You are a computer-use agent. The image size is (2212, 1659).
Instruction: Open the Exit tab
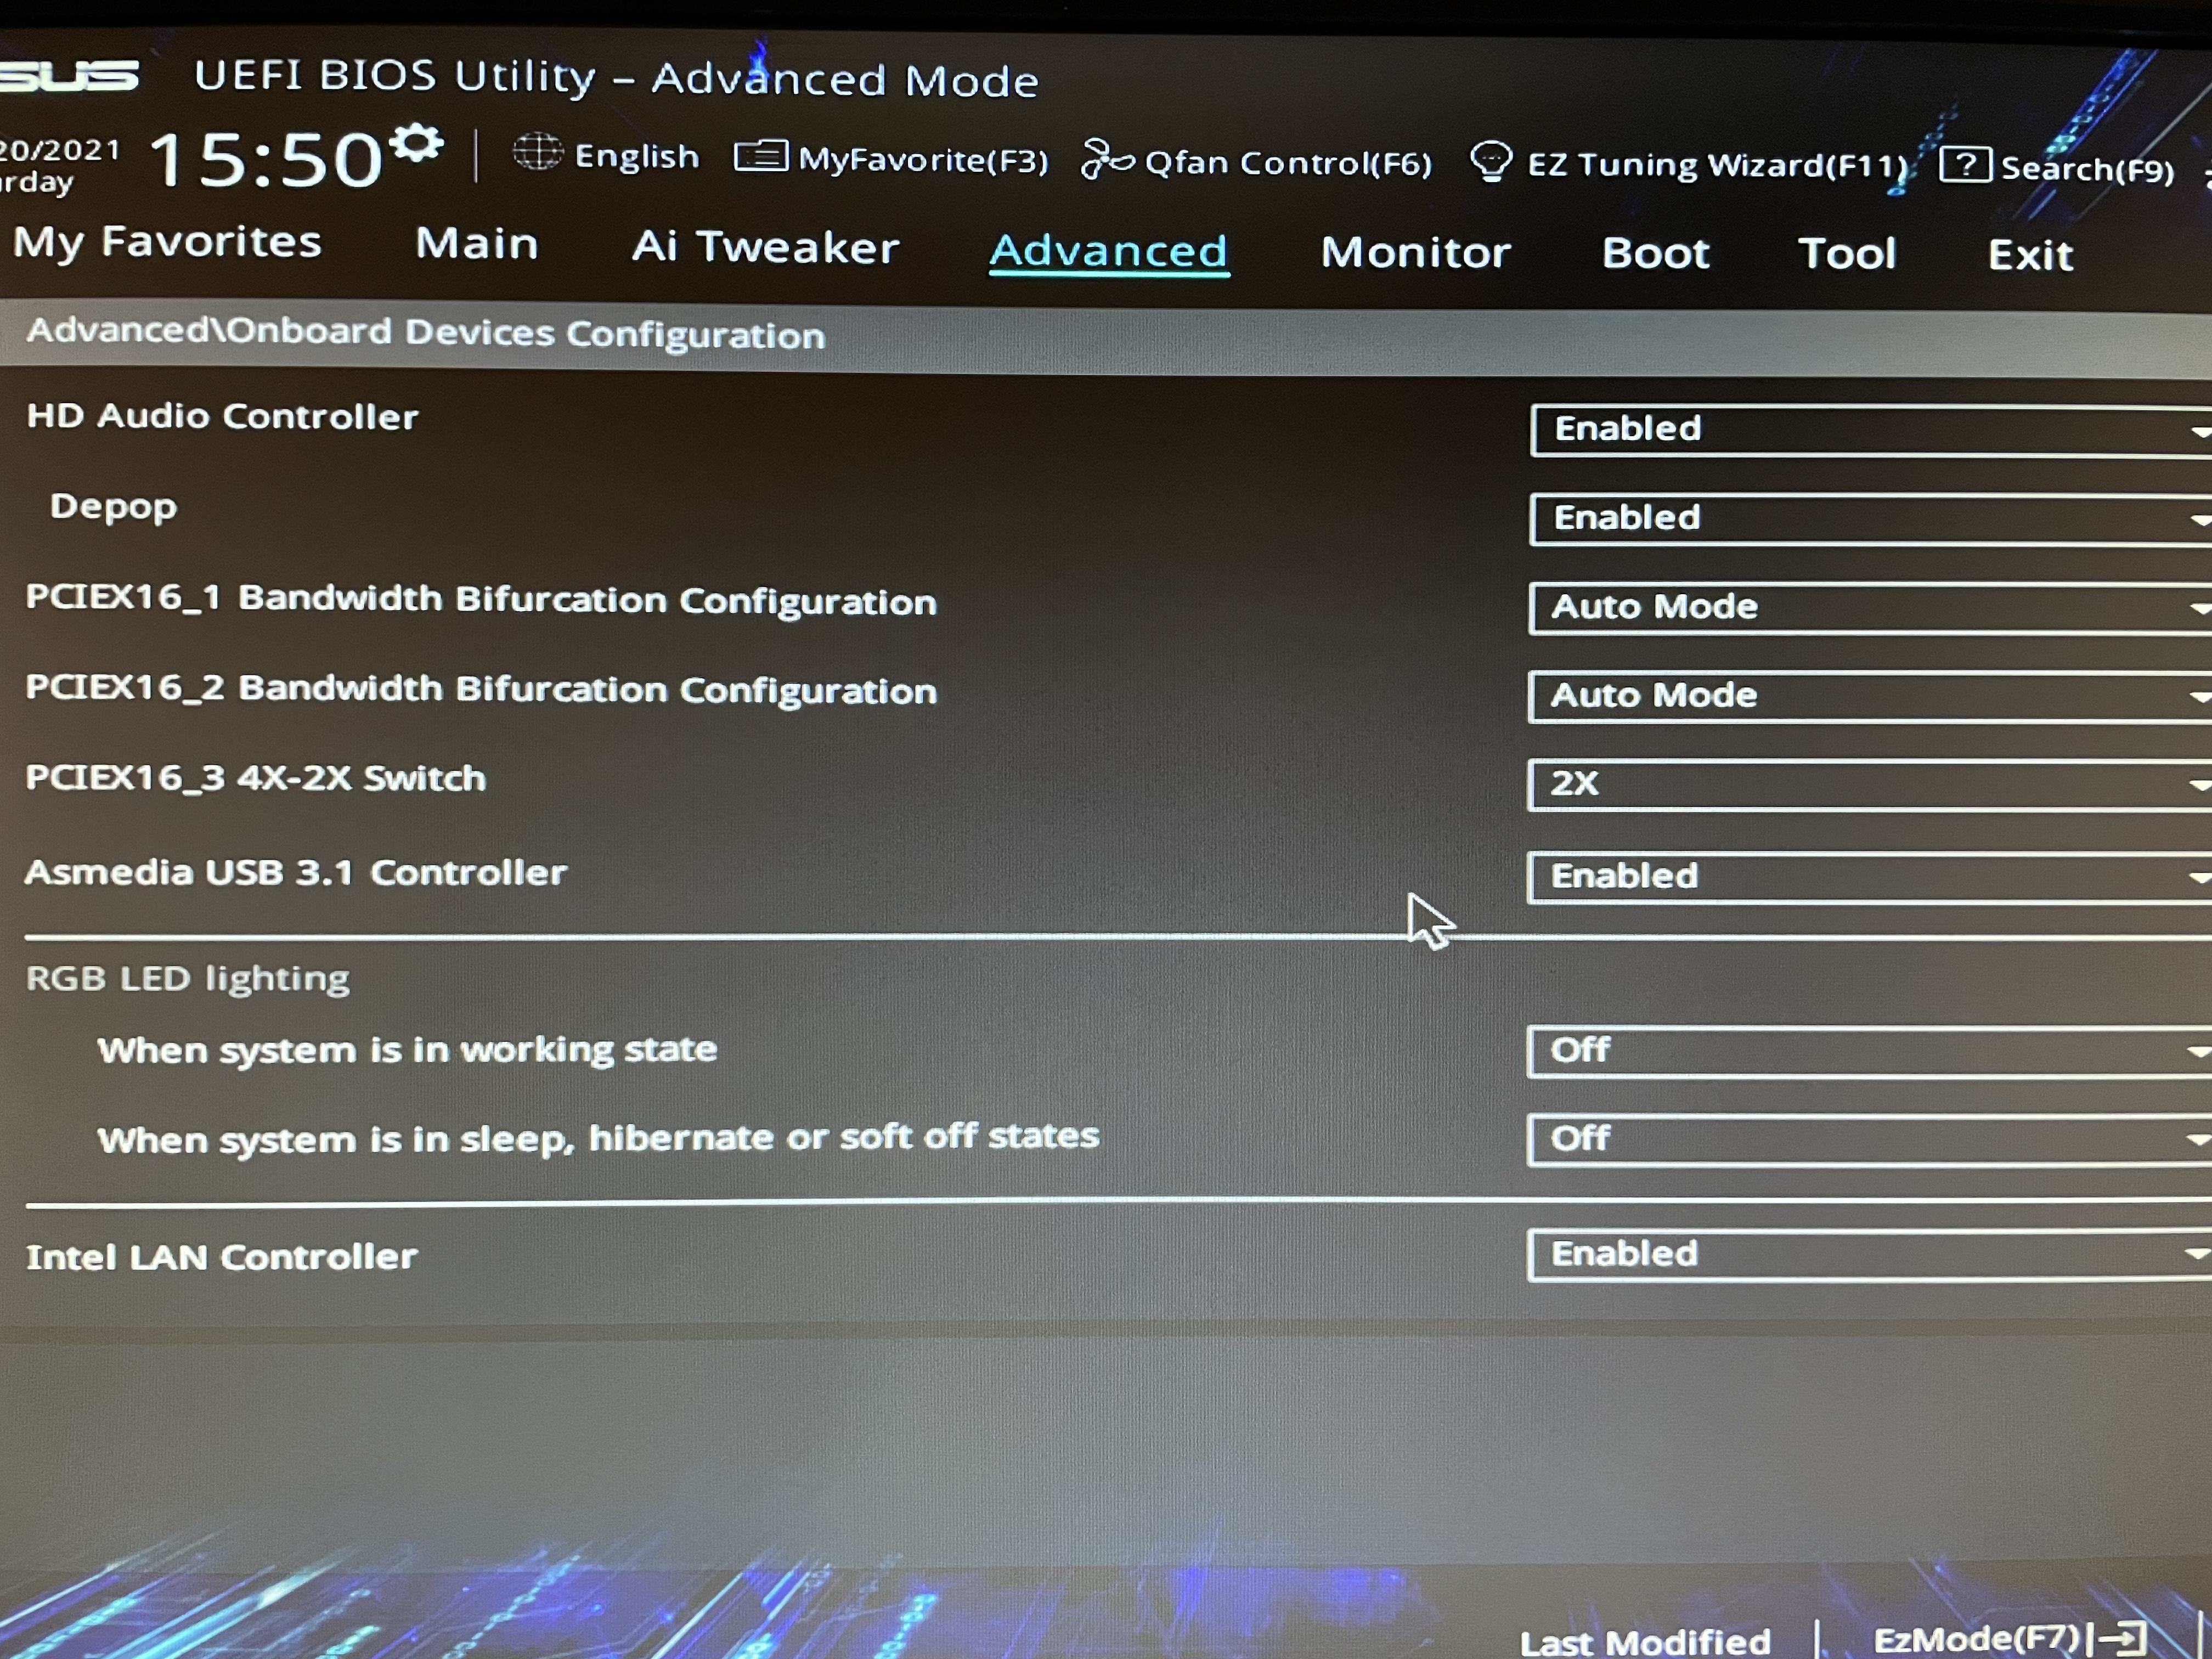tap(2030, 255)
